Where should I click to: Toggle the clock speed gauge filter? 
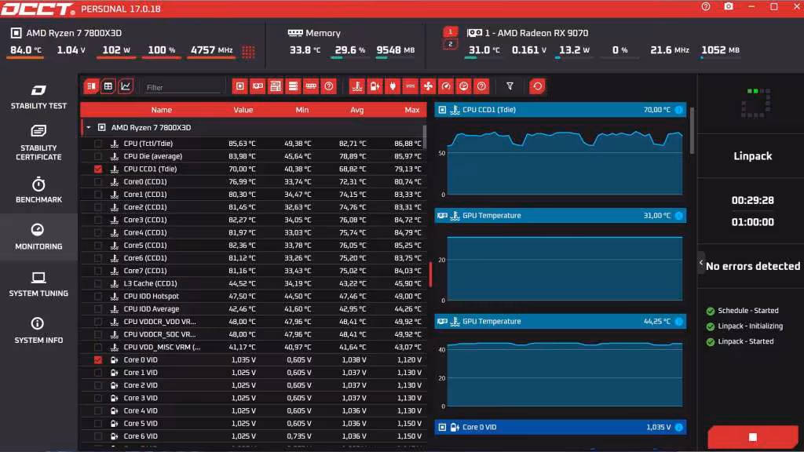pos(446,86)
